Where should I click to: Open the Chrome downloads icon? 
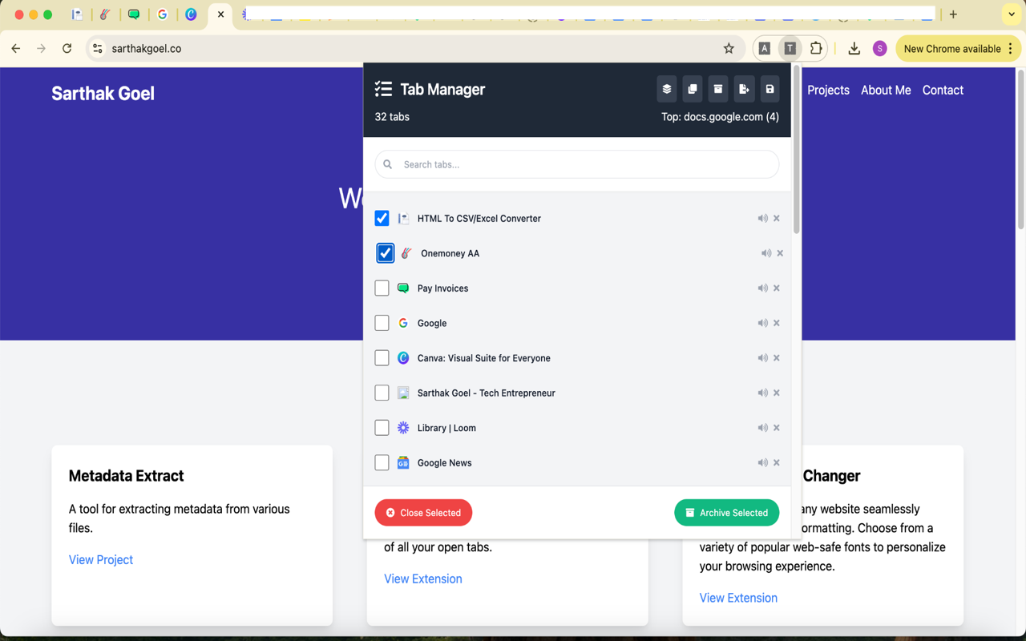coord(854,49)
